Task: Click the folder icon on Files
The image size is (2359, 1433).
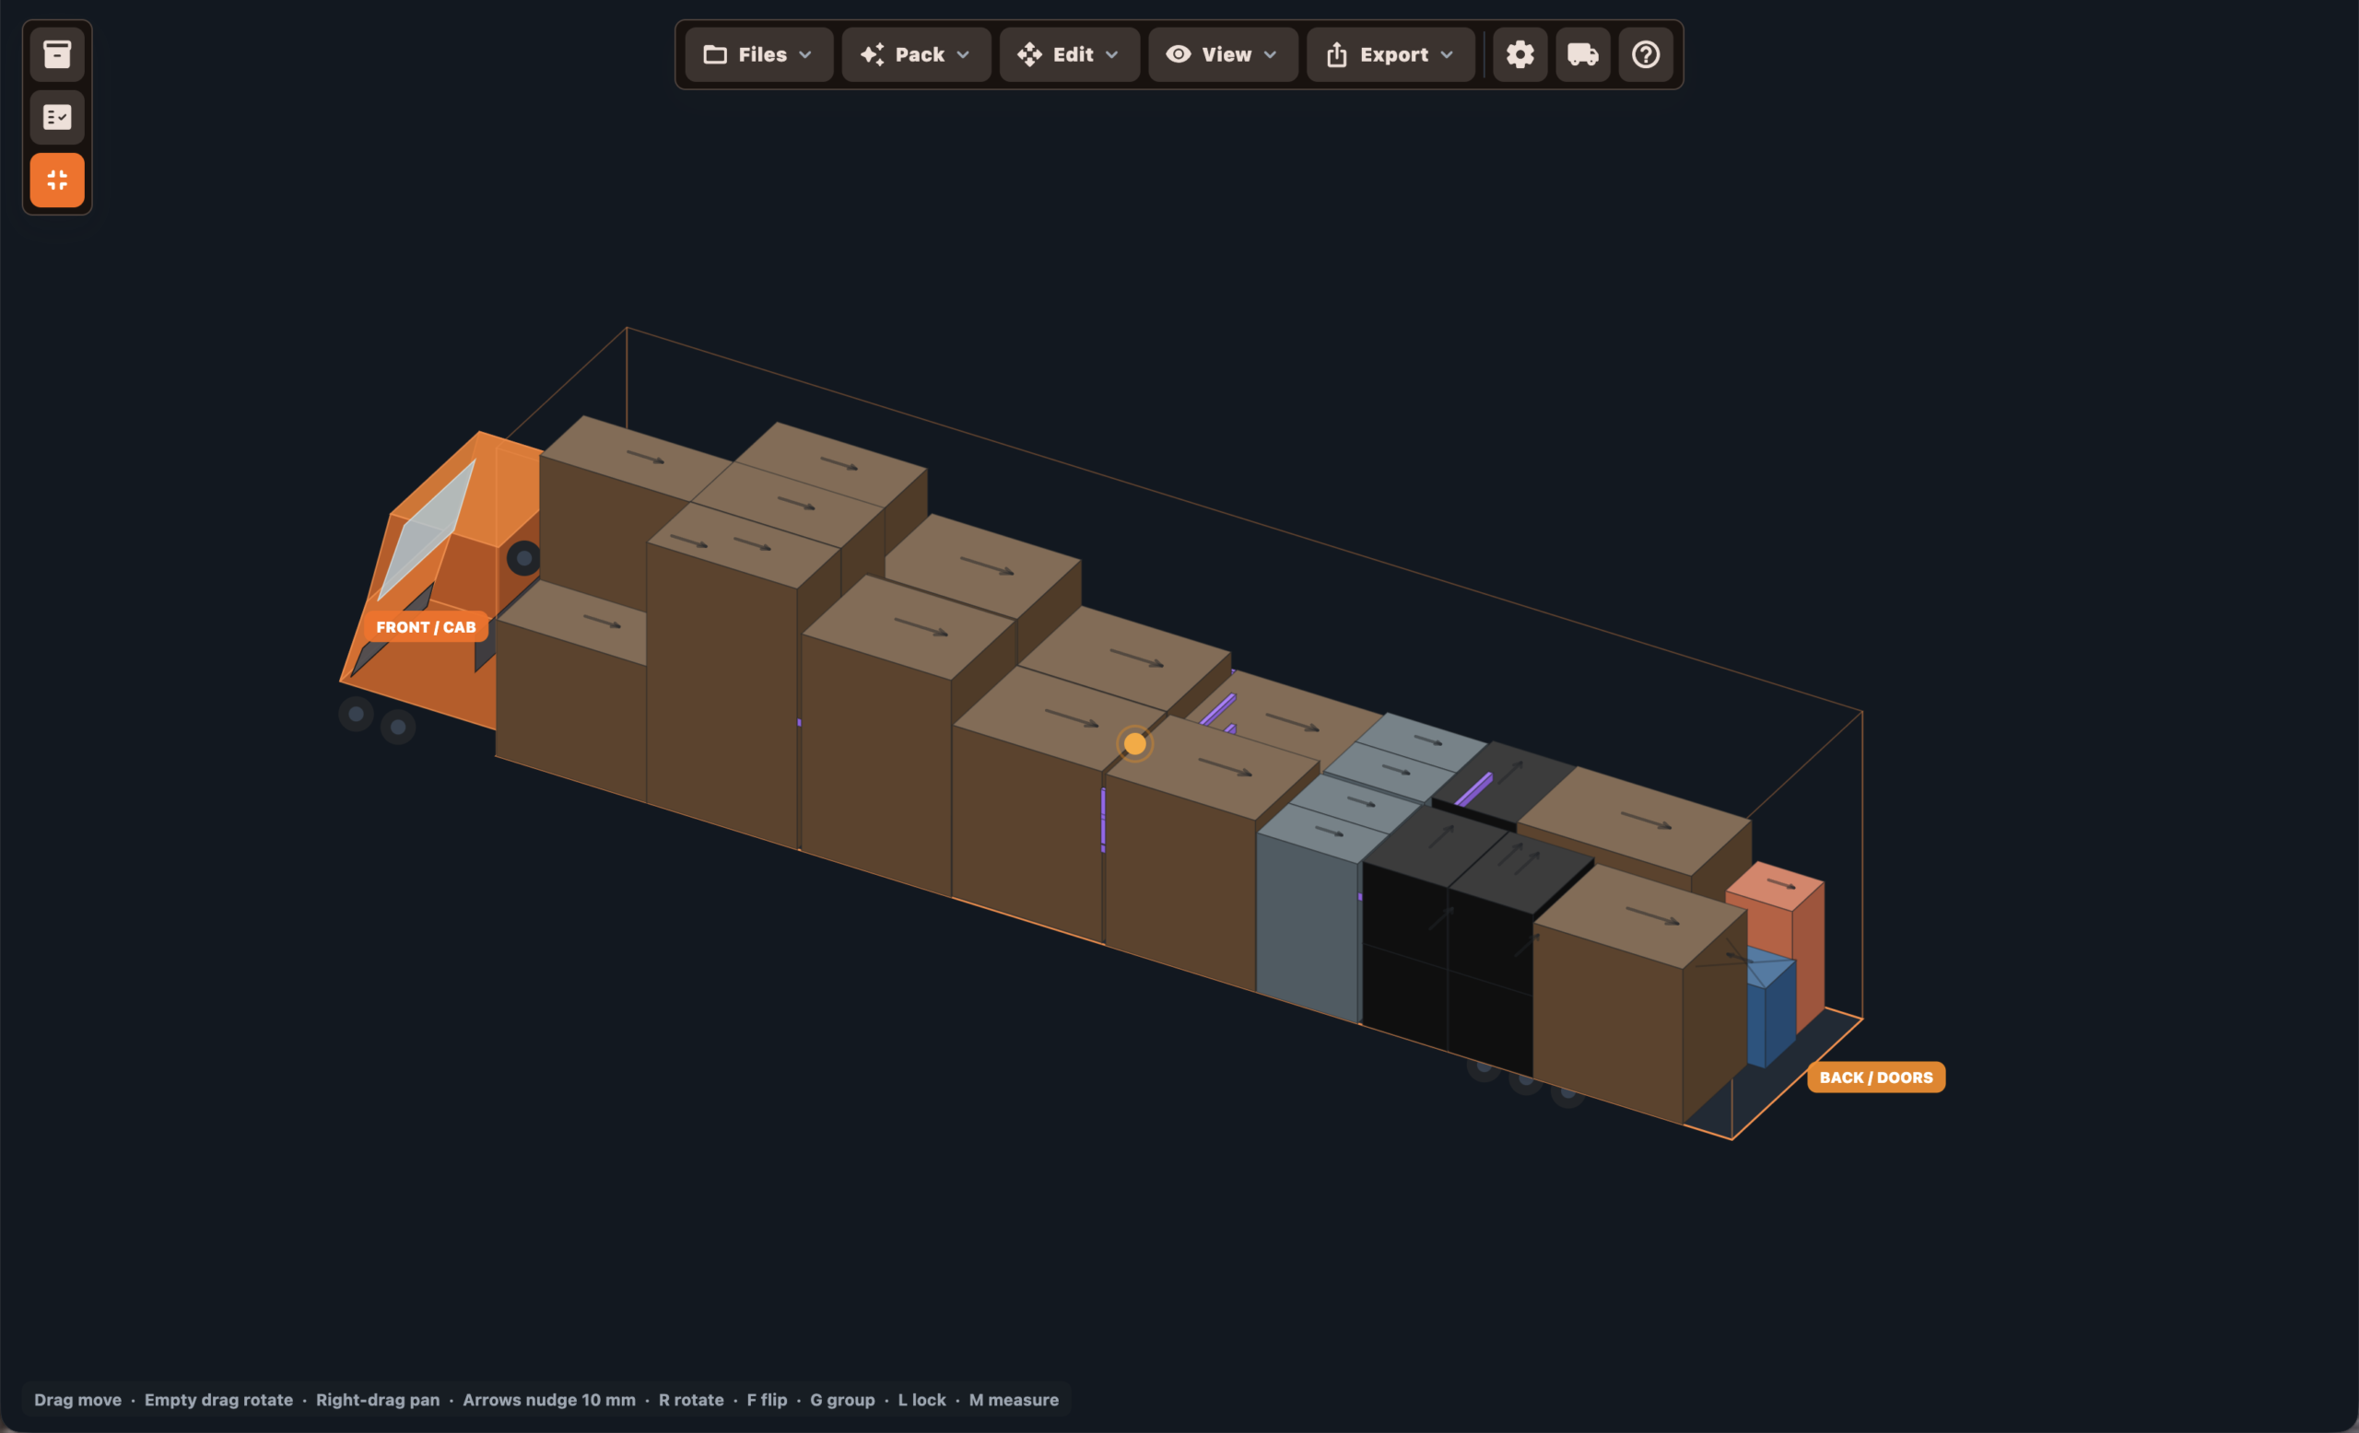Action: click(x=715, y=54)
